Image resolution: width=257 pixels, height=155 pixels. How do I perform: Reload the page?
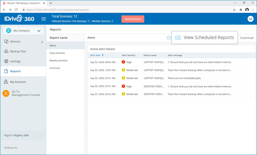click(16, 10)
